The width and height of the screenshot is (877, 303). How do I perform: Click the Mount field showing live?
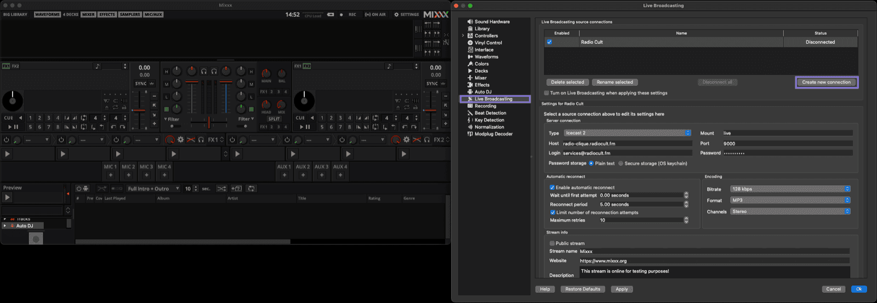[788, 133]
